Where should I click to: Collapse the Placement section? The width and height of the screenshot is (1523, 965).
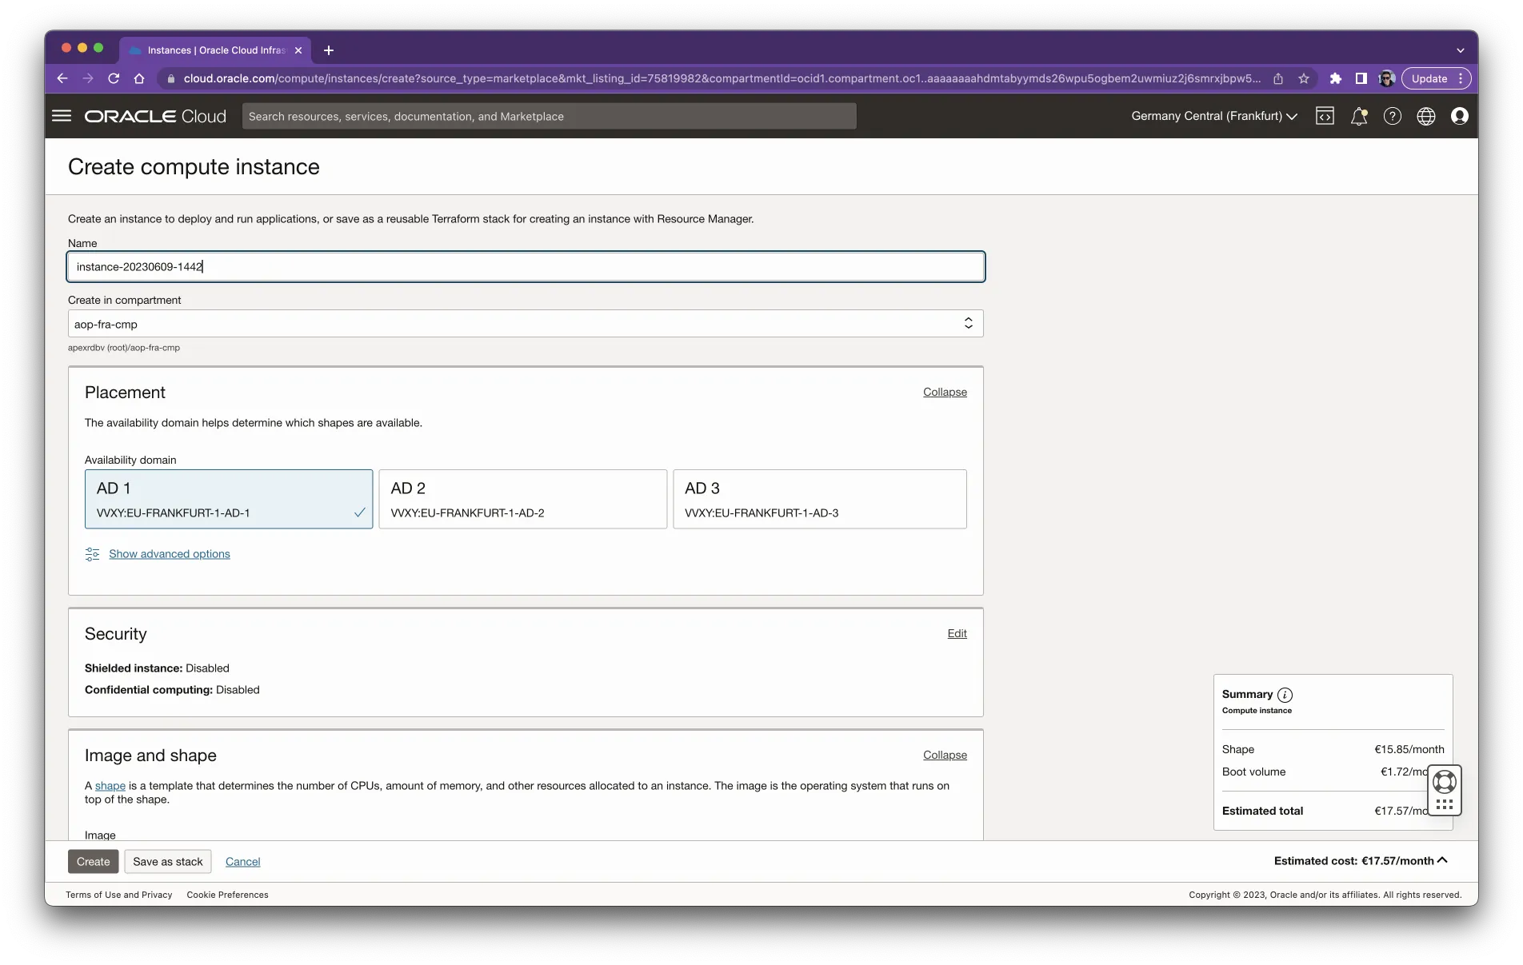[x=945, y=392]
